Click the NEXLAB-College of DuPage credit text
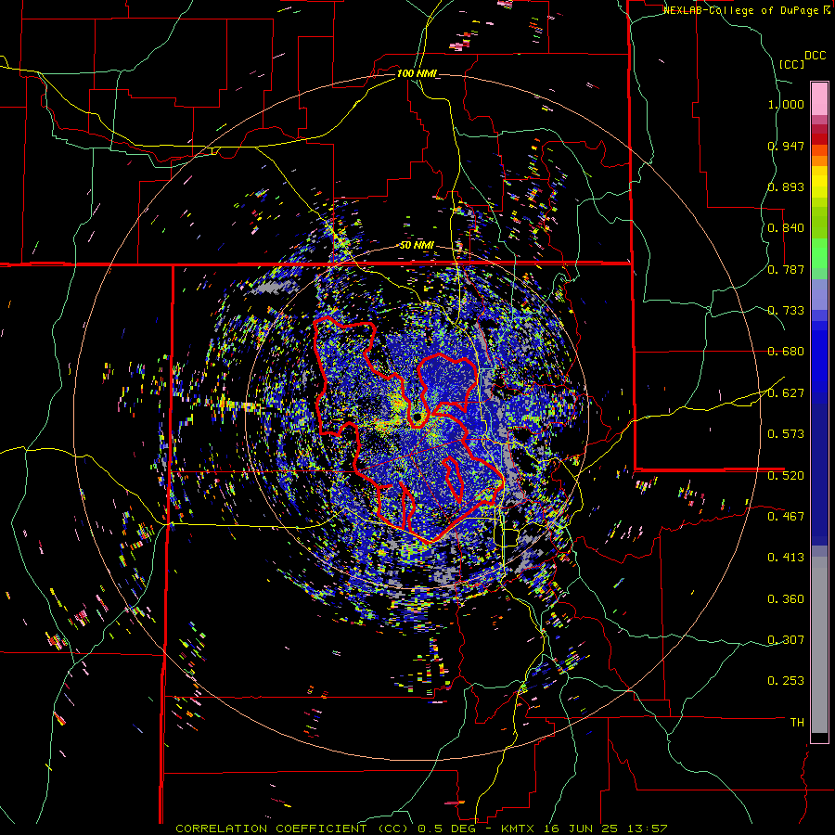Viewport: 835px width, 835px height. coord(741,10)
